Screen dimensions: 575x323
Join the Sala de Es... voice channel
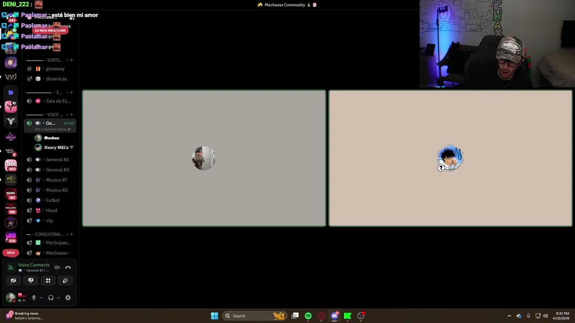click(x=50, y=101)
